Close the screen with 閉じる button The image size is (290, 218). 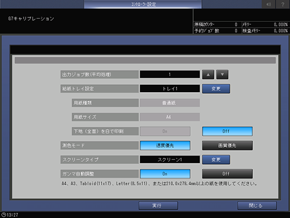click(257, 206)
